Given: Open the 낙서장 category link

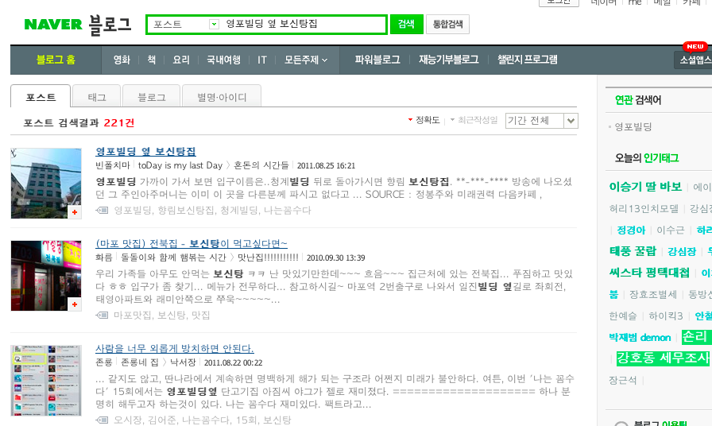Looking at the screenshot, I should click(x=183, y=363).
